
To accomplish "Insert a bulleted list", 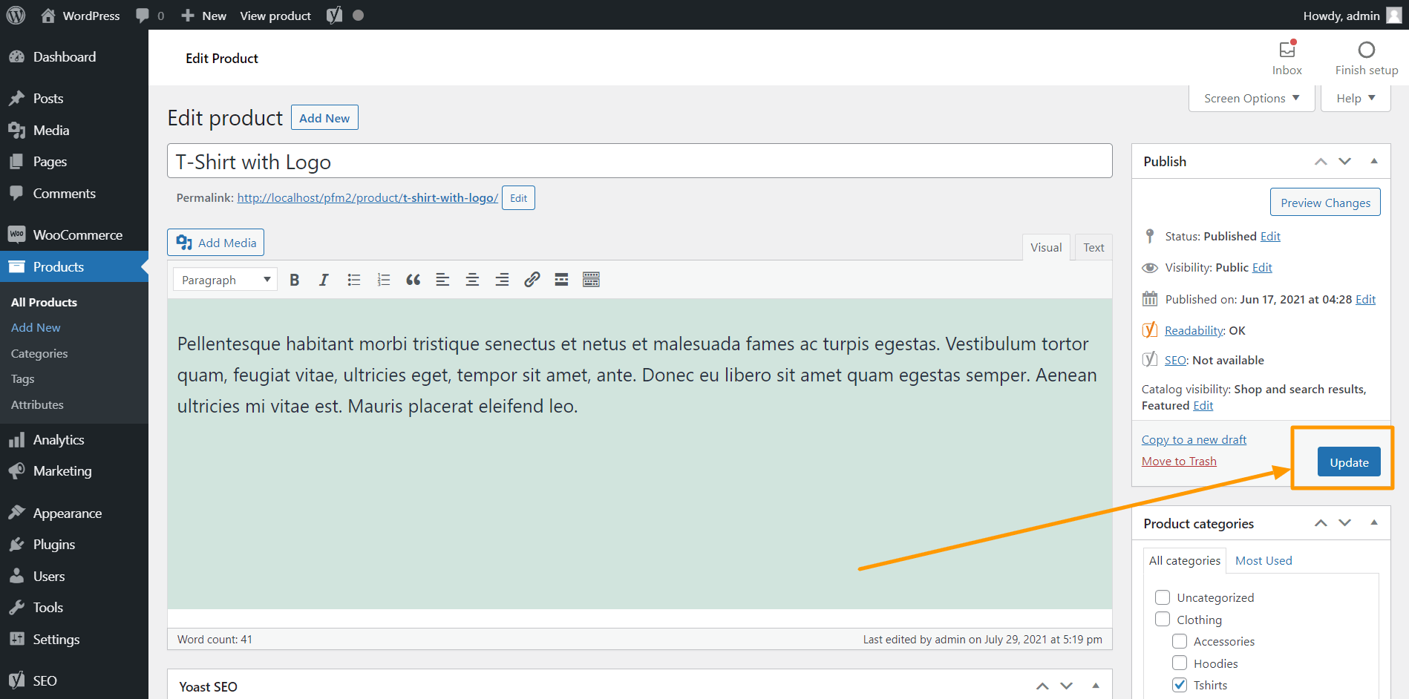I will click(x=354, y=280).
